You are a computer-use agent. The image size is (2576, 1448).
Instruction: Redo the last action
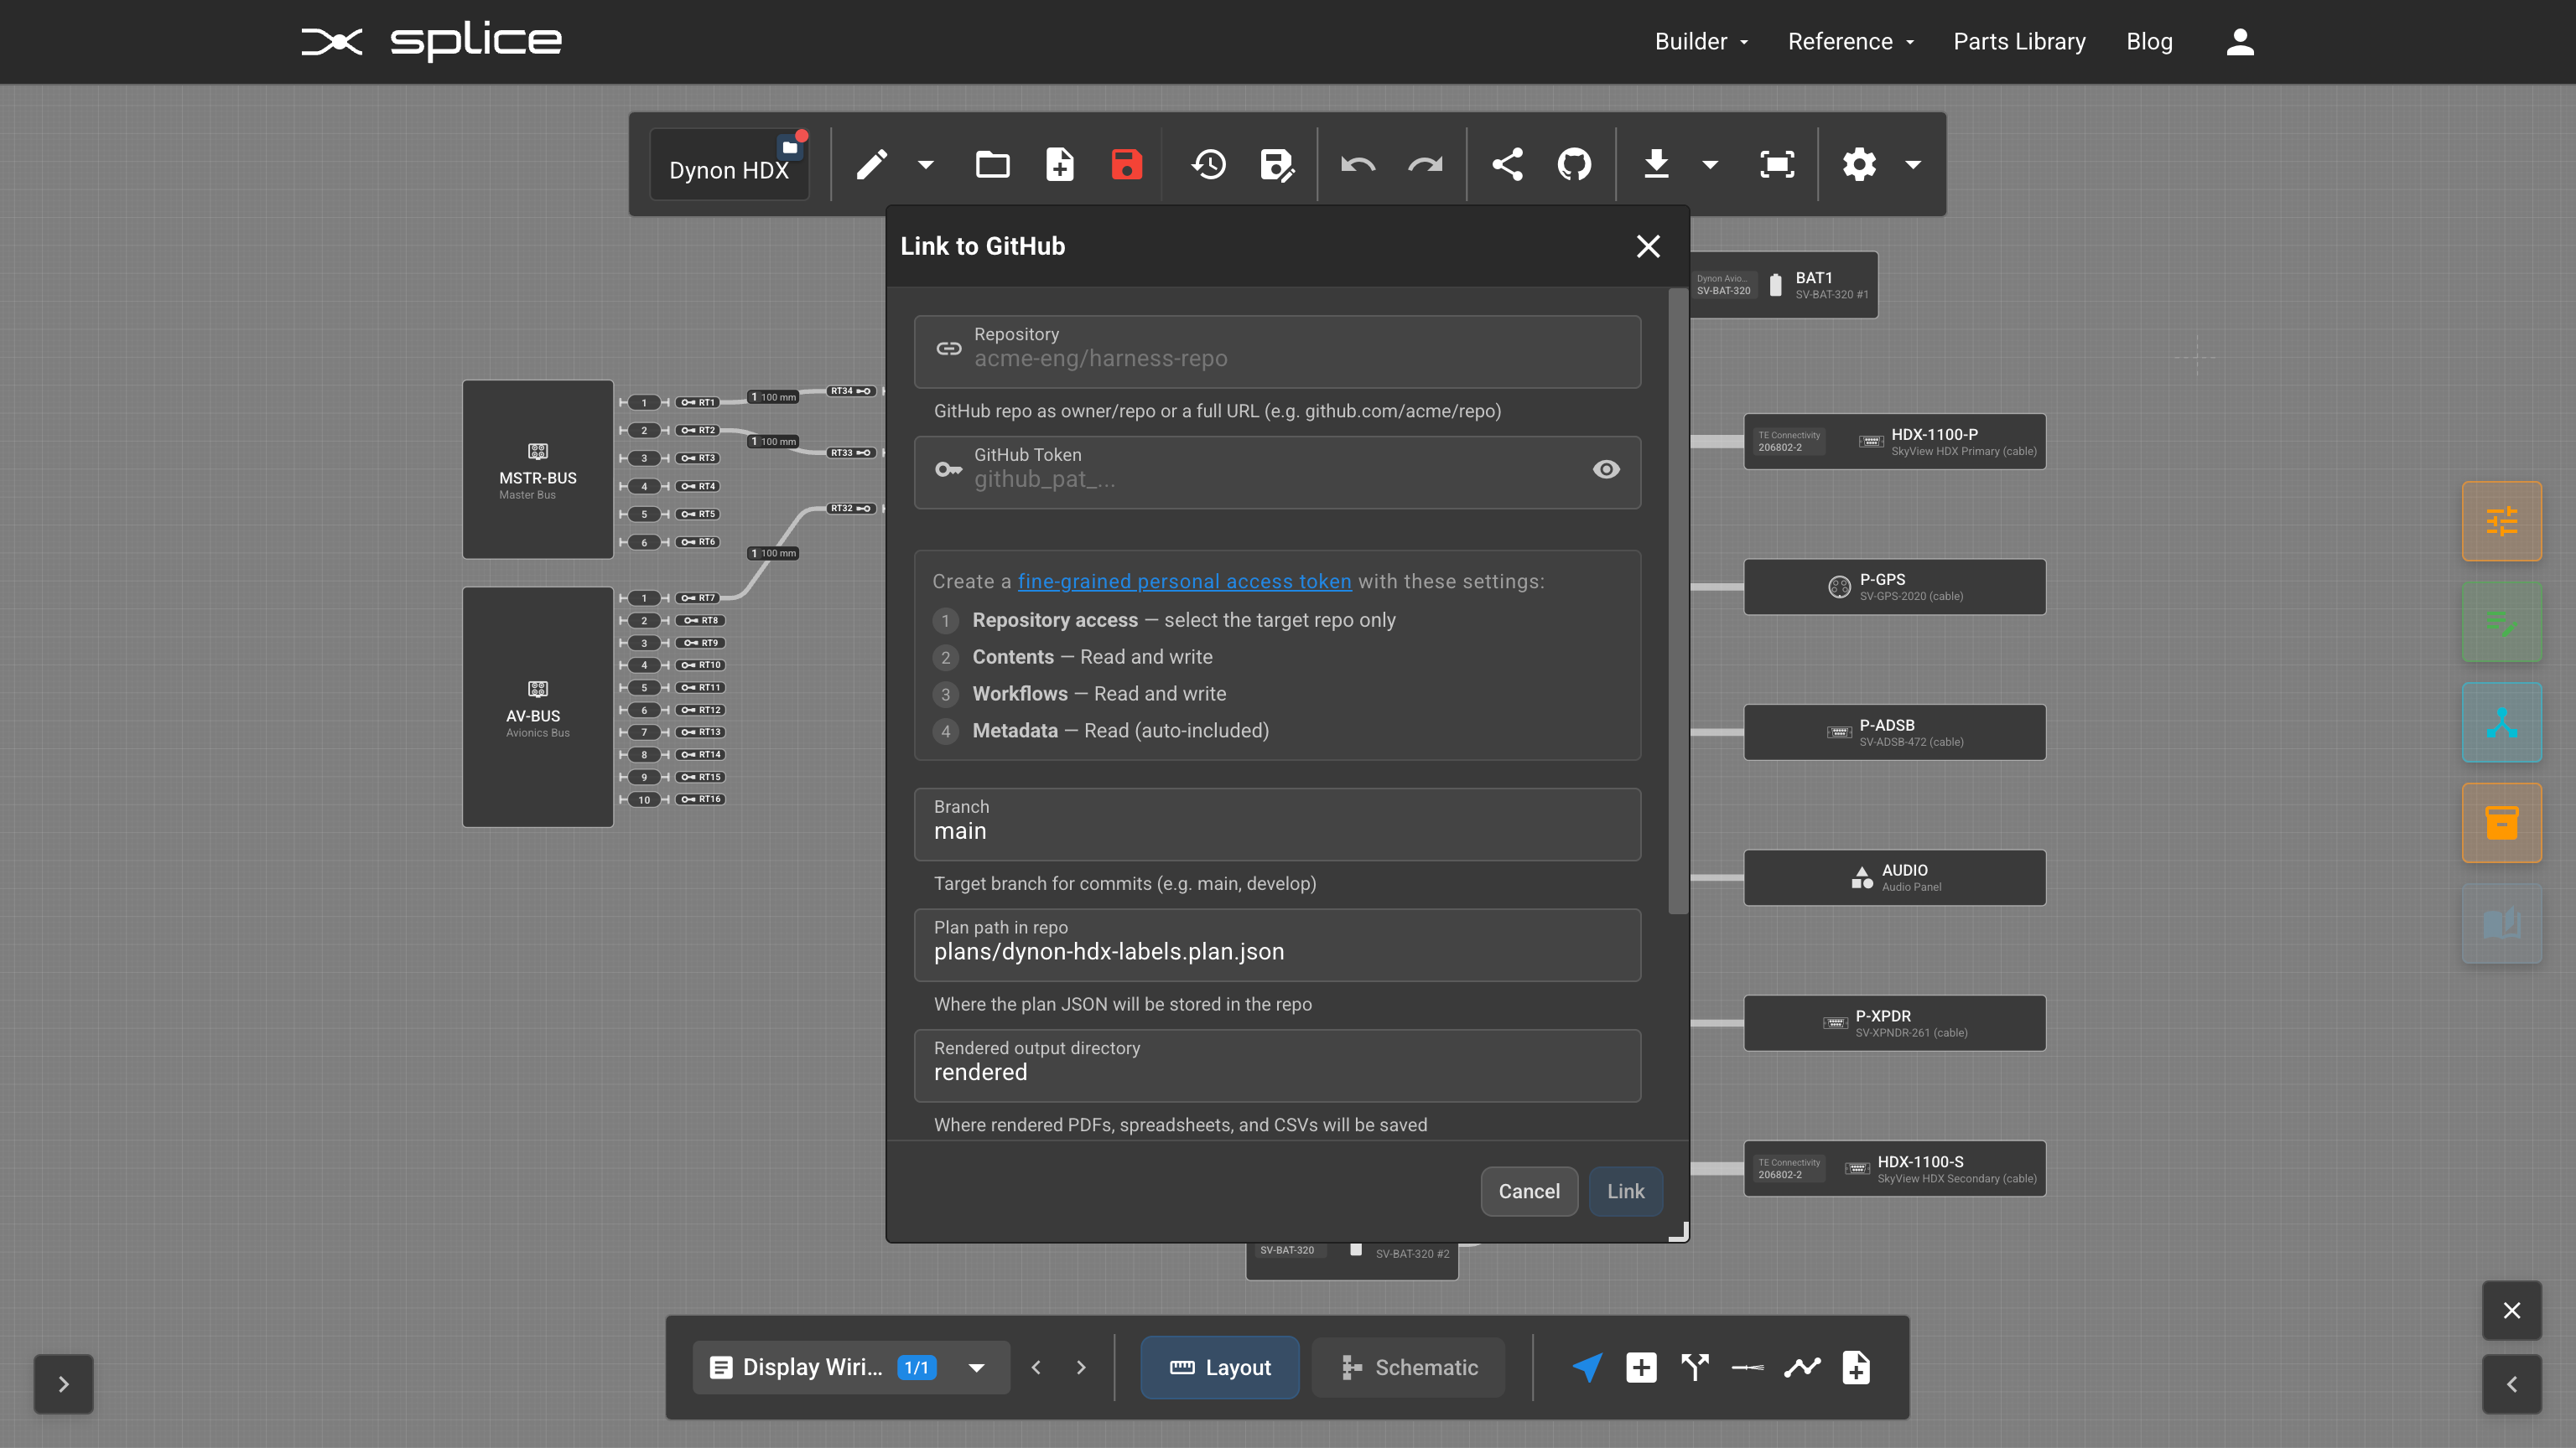coord(1425,164)
